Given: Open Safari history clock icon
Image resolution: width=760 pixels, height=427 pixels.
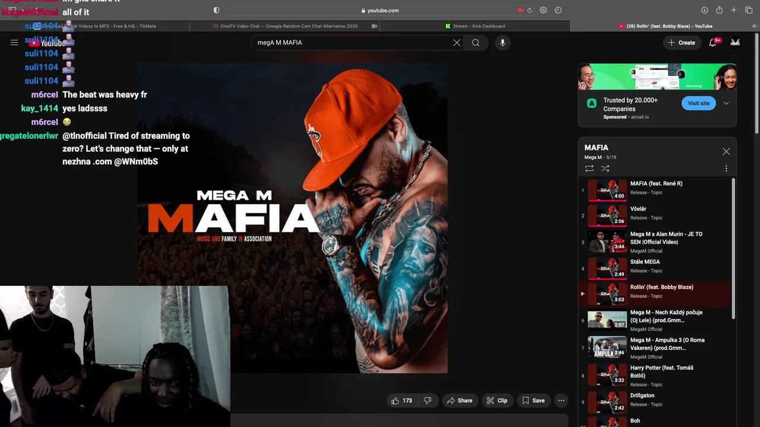Looking at the screenshot, I should click(x=558, y=10).
